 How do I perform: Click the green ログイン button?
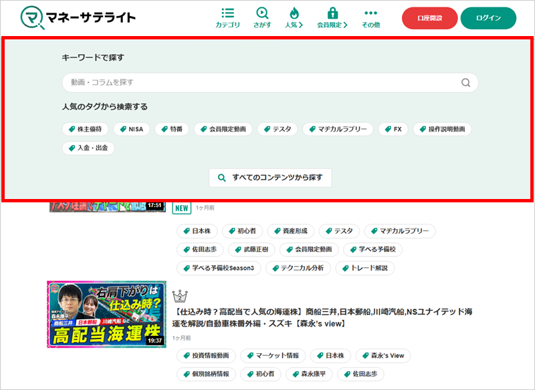click(489, 18)
